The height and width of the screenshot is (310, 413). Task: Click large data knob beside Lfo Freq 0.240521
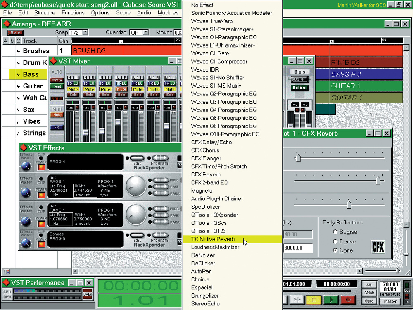135,186
